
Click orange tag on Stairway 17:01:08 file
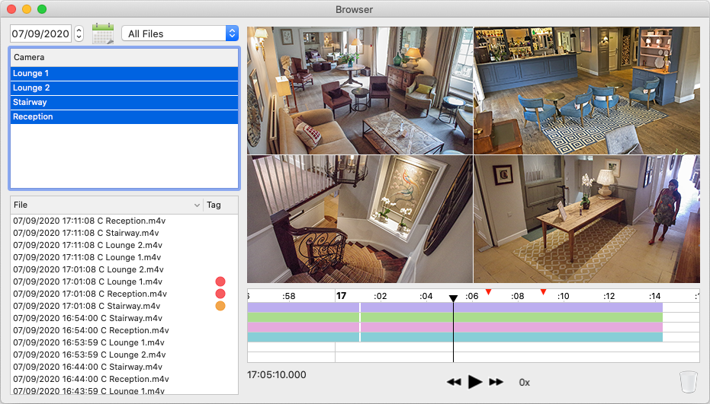[220, 306]
